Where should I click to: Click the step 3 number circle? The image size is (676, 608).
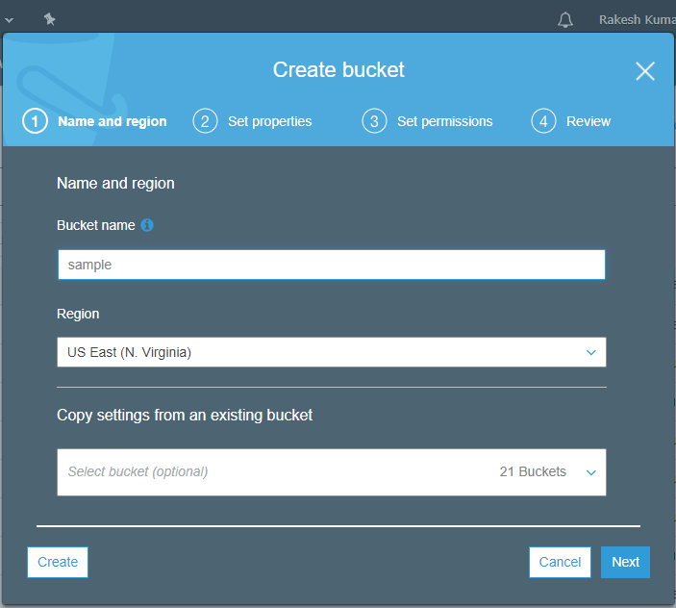point(374,121)
